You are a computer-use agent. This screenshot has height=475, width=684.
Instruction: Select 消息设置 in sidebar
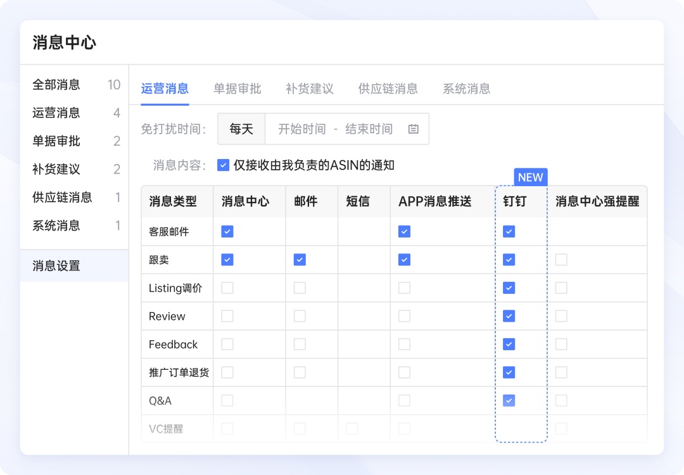tap(75, 265)
